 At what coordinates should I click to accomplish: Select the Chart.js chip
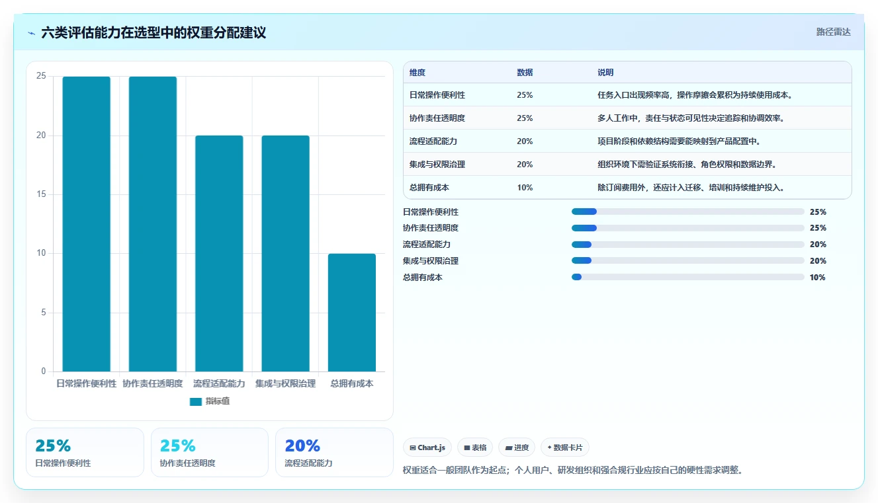427,447
